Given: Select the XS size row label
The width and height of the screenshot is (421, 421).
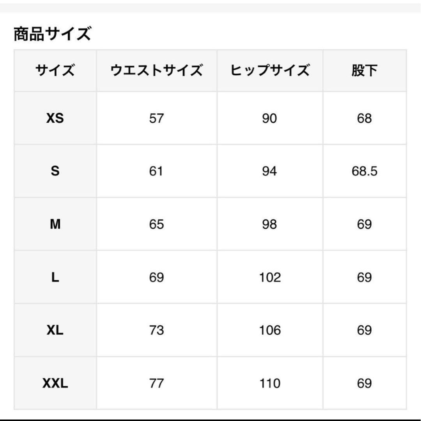Looking at the screenshot, I should 55,118.
